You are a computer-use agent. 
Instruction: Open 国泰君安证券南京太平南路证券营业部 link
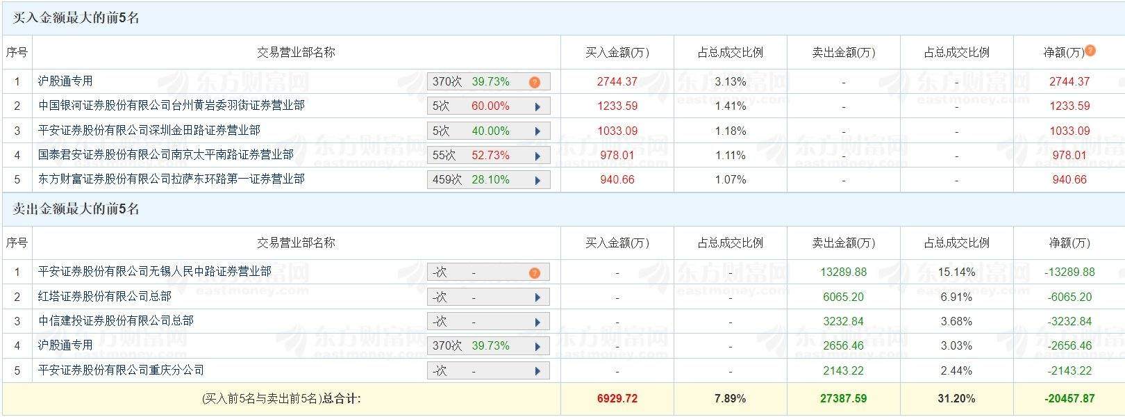(x=165, y=155)
